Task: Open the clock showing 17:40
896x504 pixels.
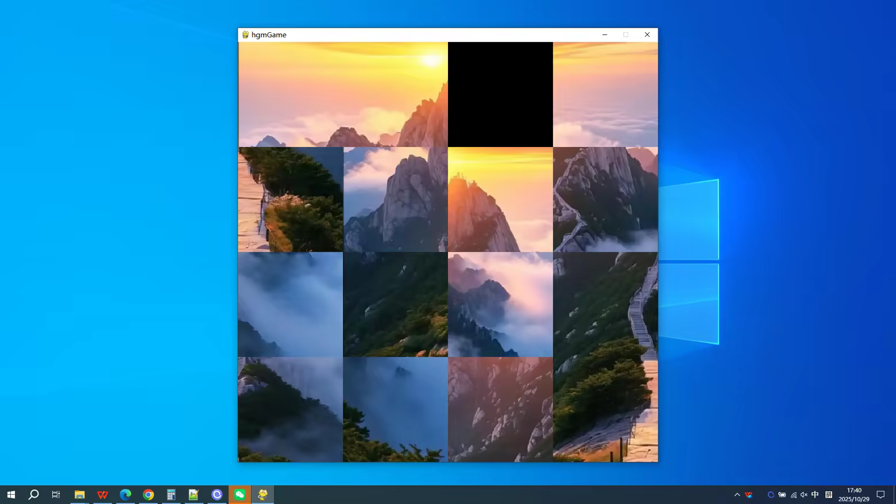Action: [x=853, y=494]
